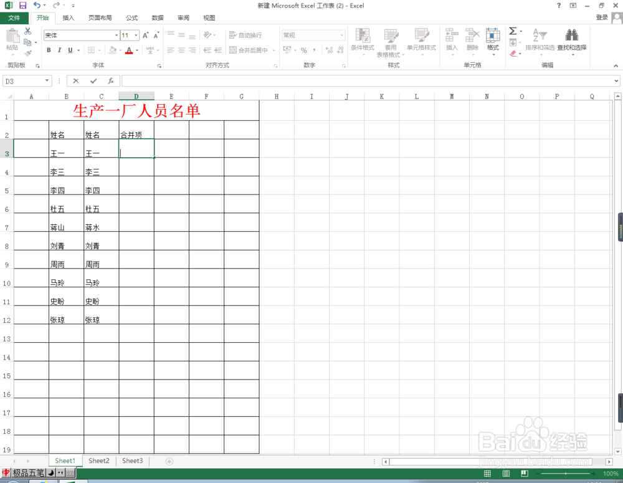The image size is (623, 483).
Task: Open Find and Select binoculars
Action: coord(572,35)
